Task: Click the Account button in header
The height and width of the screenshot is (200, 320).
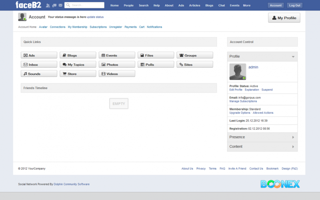Action: point(276,6)
